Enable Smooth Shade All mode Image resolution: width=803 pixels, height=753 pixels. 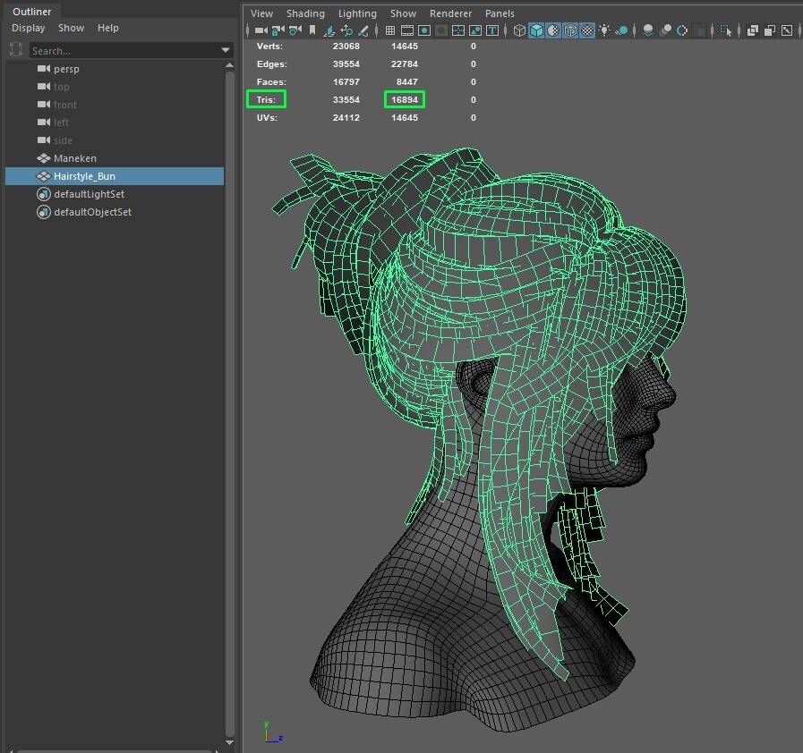click(535, 30)
